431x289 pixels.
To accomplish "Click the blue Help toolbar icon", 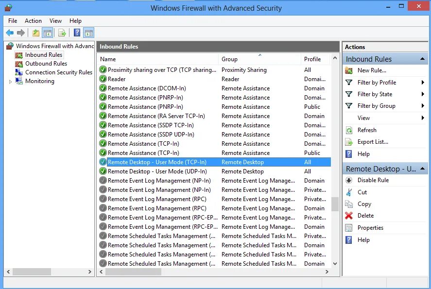I will pos(77,33).
